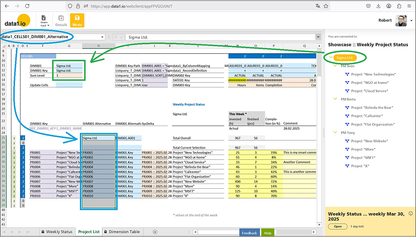Click the icon beside Project "Cloud Service"
The width and height of the screenshot is (416, 237).
click(347, 91)
